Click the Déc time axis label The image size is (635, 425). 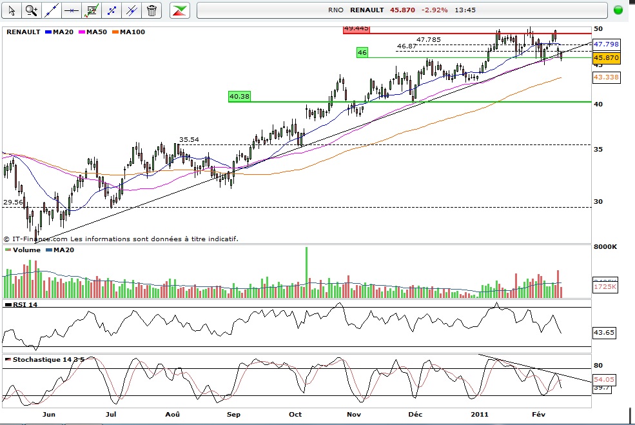pos(415,415)
